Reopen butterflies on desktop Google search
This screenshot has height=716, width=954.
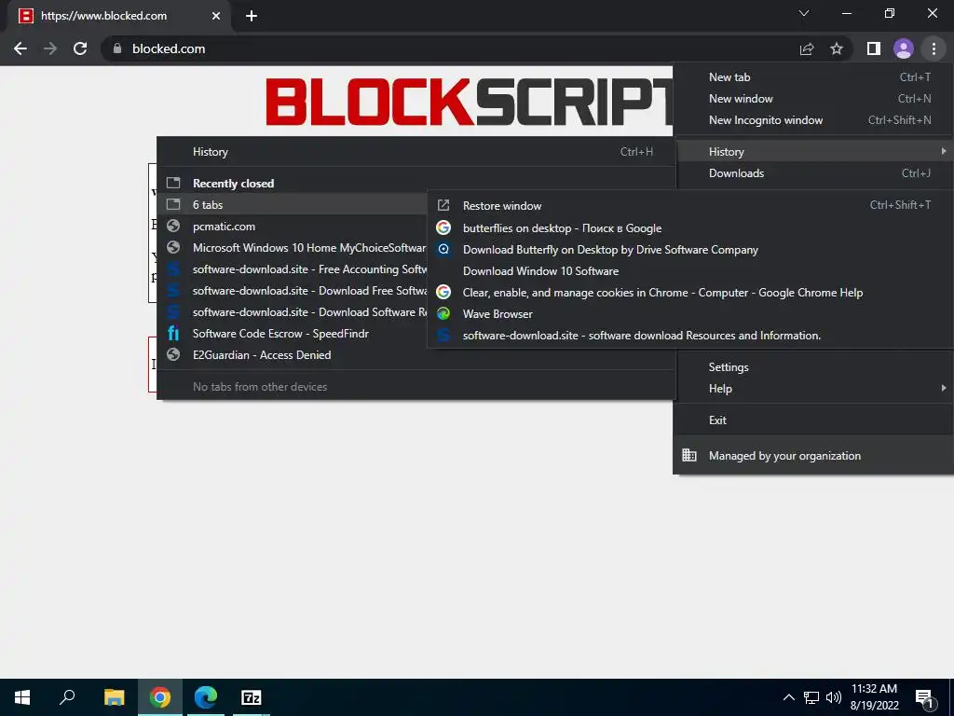[690, 228]
